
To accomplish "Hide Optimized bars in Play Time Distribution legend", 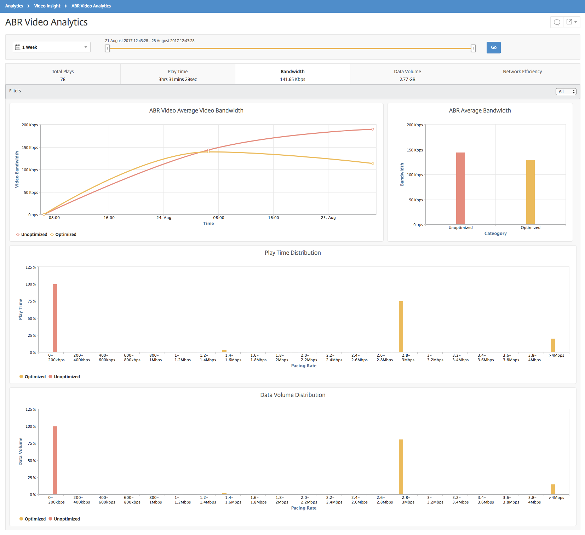I will click(x=33, y=377).
